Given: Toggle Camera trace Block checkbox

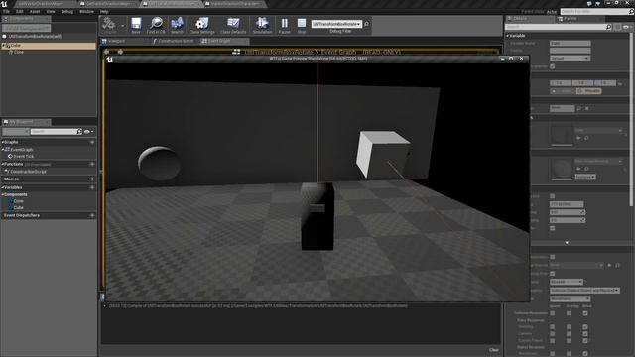Looking at the screenshot, I should [x=585, y=333].
